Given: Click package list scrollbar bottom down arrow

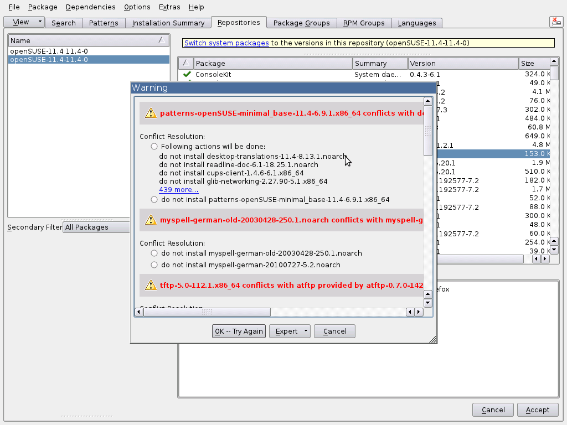Looking at the screenshot, I should point(554,250).
